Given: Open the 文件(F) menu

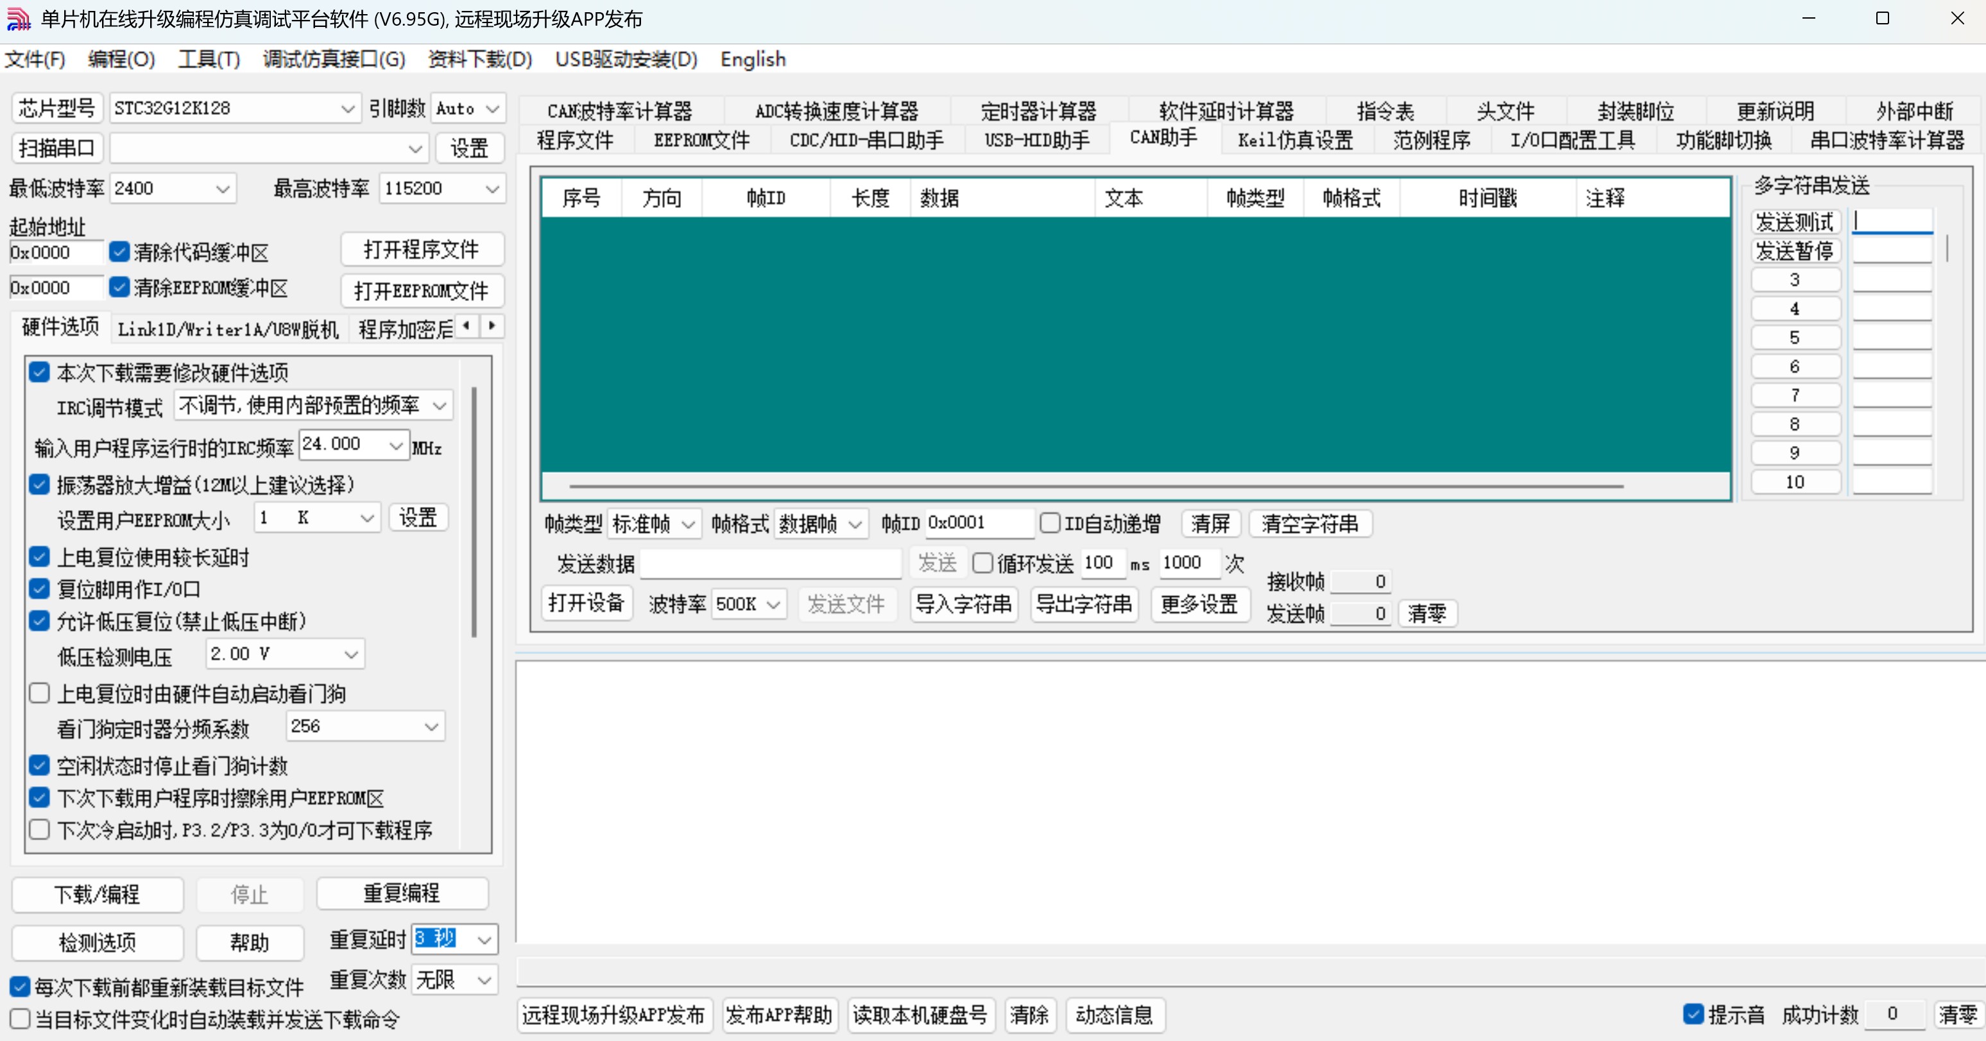Looking at the screenshot, I should coord(35,60).
